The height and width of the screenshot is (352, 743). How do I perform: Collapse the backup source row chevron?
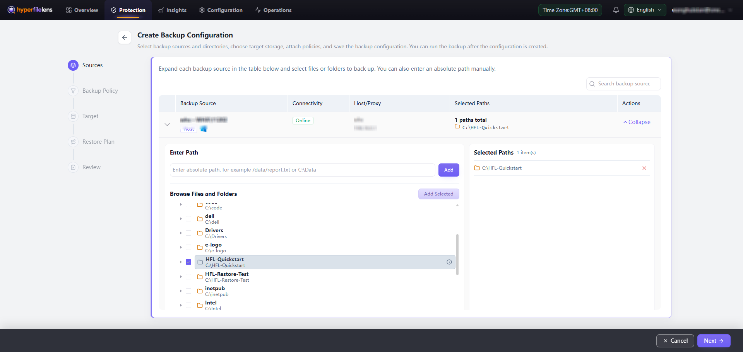(167, 124)
